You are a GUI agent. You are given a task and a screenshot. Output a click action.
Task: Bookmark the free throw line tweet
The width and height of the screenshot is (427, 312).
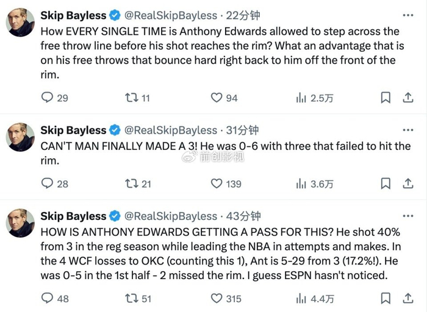pos(386,97)
